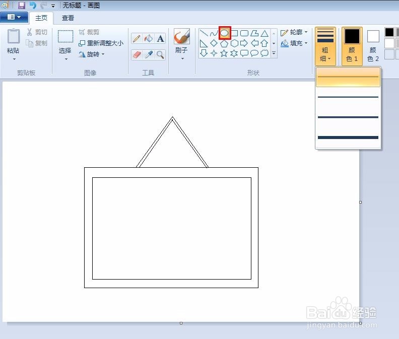Image resolution: width=399 pixels, height=339 pixels.
Task: Choose the Oval shape
Action: point(225,33)
